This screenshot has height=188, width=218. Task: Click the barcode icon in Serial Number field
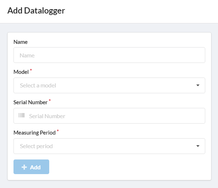pyautogui.click(x=22, y=115)
